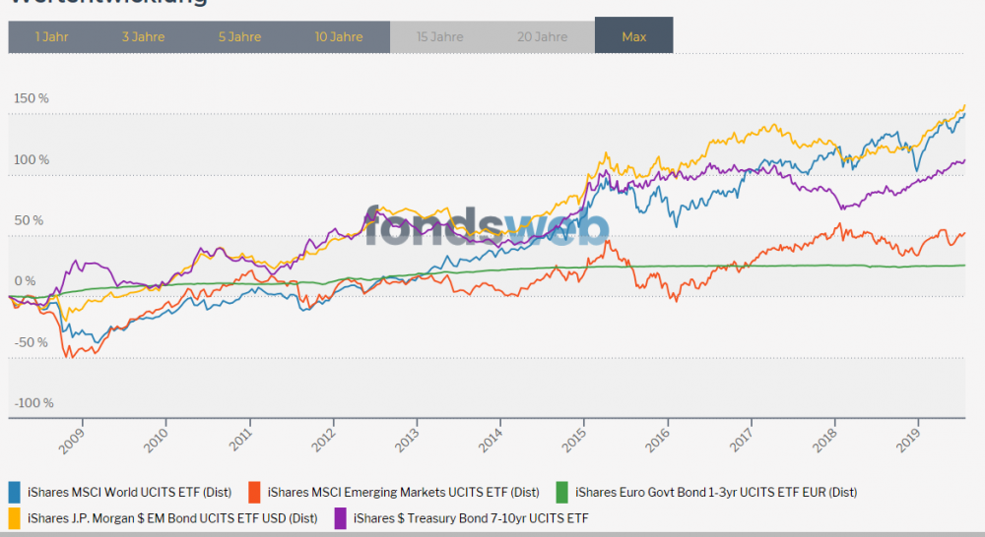Screen dimensions: 985x537
Task: Toggle iShares MSCI Emerging Markets legend label
Action: (x=403, y=492)
